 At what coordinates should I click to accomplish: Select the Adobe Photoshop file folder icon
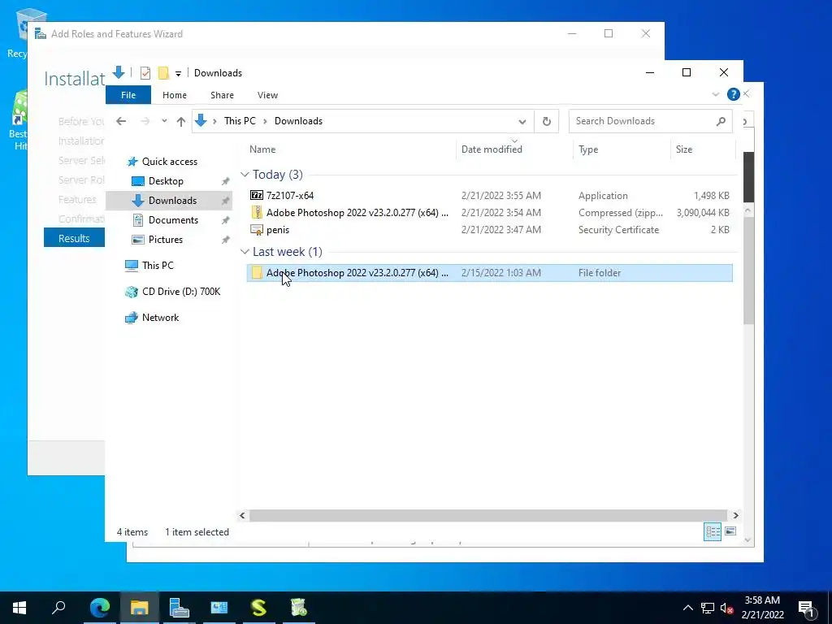(x=256, y=273)
